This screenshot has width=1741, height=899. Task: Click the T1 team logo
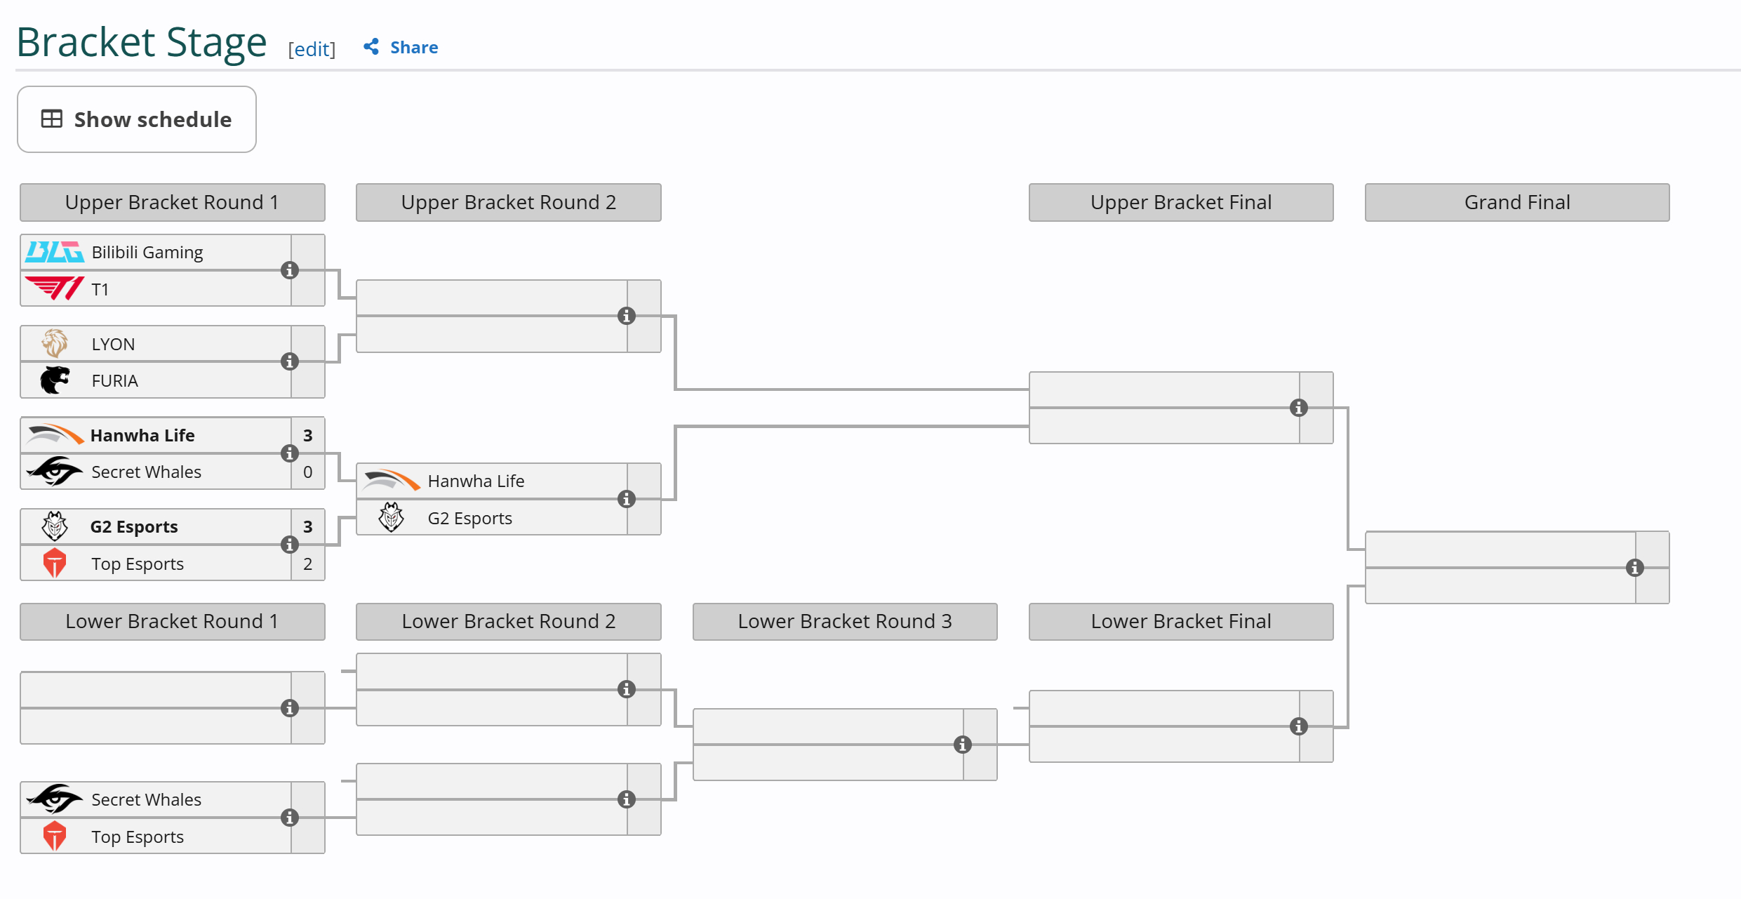click(x=55, y=288)
